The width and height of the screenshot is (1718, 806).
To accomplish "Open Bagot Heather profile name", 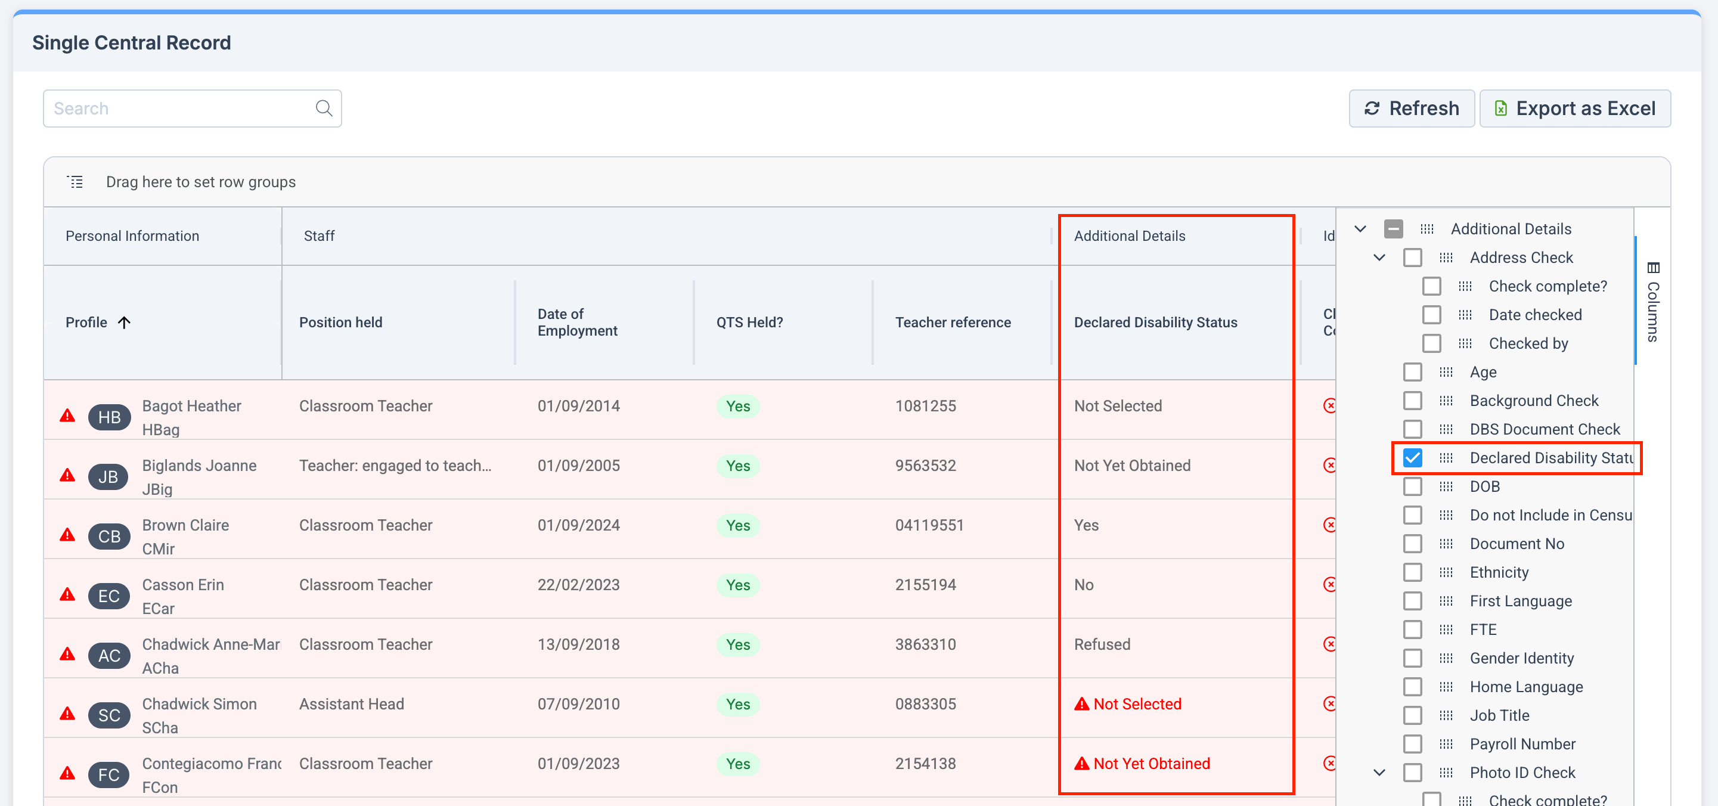I will coord(191,405).
